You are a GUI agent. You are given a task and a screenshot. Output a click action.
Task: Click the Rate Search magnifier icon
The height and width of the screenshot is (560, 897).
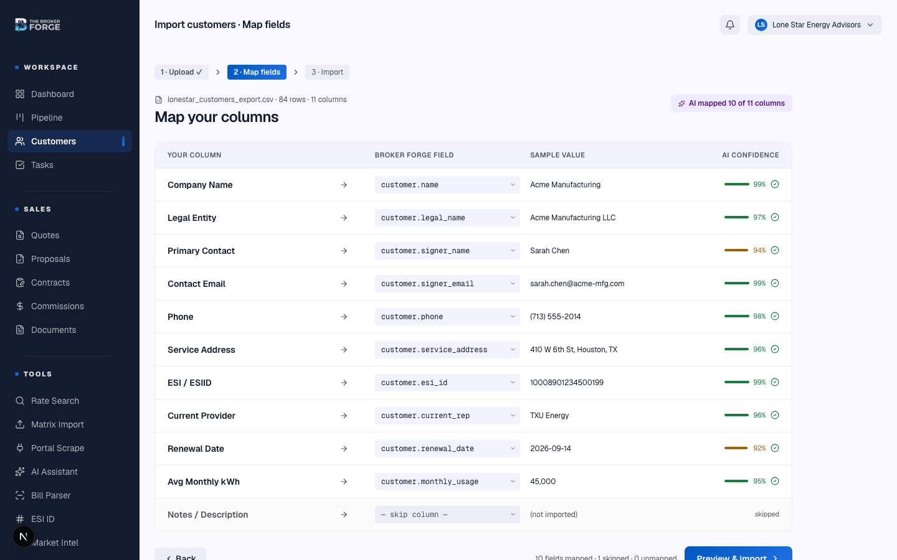(x=20, y=401)
